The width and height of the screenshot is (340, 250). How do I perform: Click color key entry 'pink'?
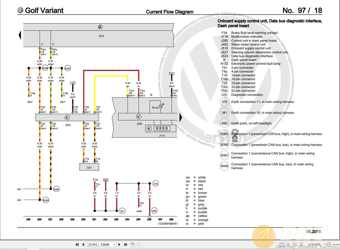pyautogui.click(x=201, y=224)
